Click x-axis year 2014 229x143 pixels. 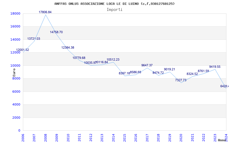point(113,138)
